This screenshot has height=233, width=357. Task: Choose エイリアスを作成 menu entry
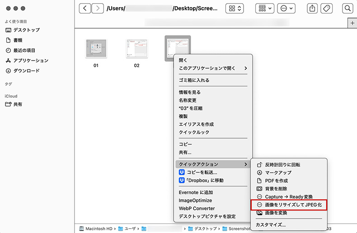pyautogui.click(x=213, y=124)
